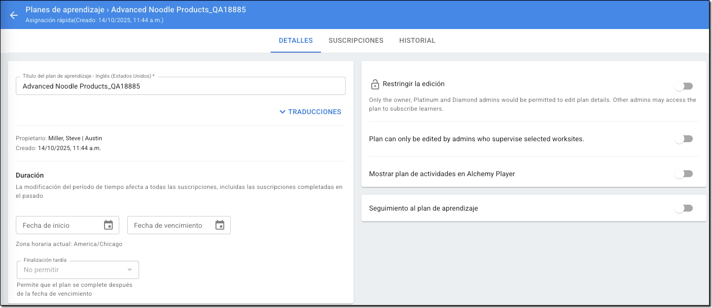The width and height of the screenshot is (712, 308).
Task: Click the chevron icon next to Traducciones
Action: 283,112
